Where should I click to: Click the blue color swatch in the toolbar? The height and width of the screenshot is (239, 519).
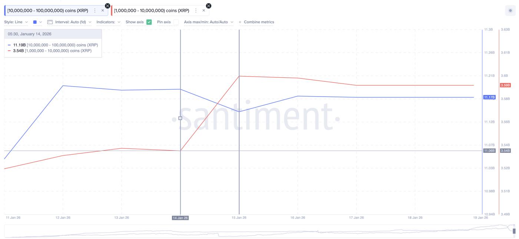pyautogui.click(x=34, y=22)
